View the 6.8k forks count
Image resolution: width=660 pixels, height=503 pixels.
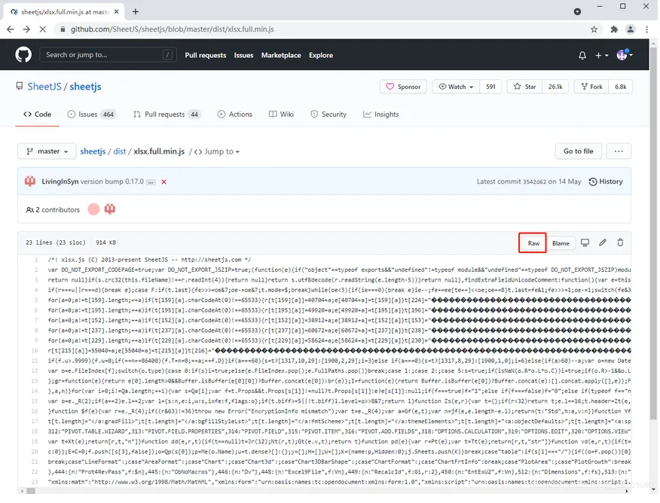(x=620, y=87)
